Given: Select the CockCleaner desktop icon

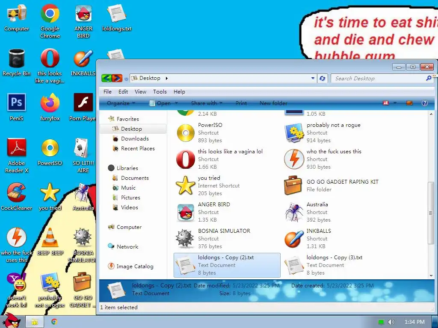Looking at the screenshot, I should 17,196.
